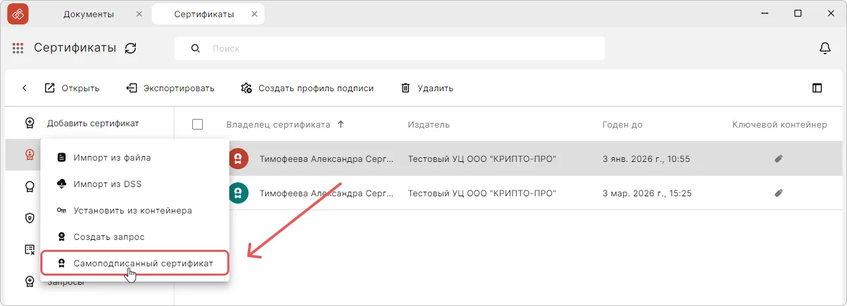Viewport: 847px width, 306px height.
Task: Tick the select-all checkbox in table header
Action: point(197,124)
